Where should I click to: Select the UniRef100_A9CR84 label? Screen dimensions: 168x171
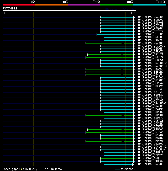tap(151, 98)
